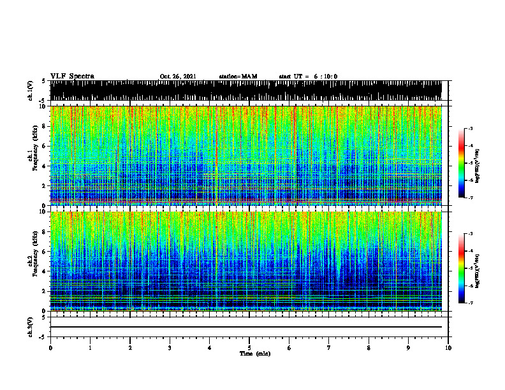Click the "-7" label on ch.1 colorbar

click(470, 198)
